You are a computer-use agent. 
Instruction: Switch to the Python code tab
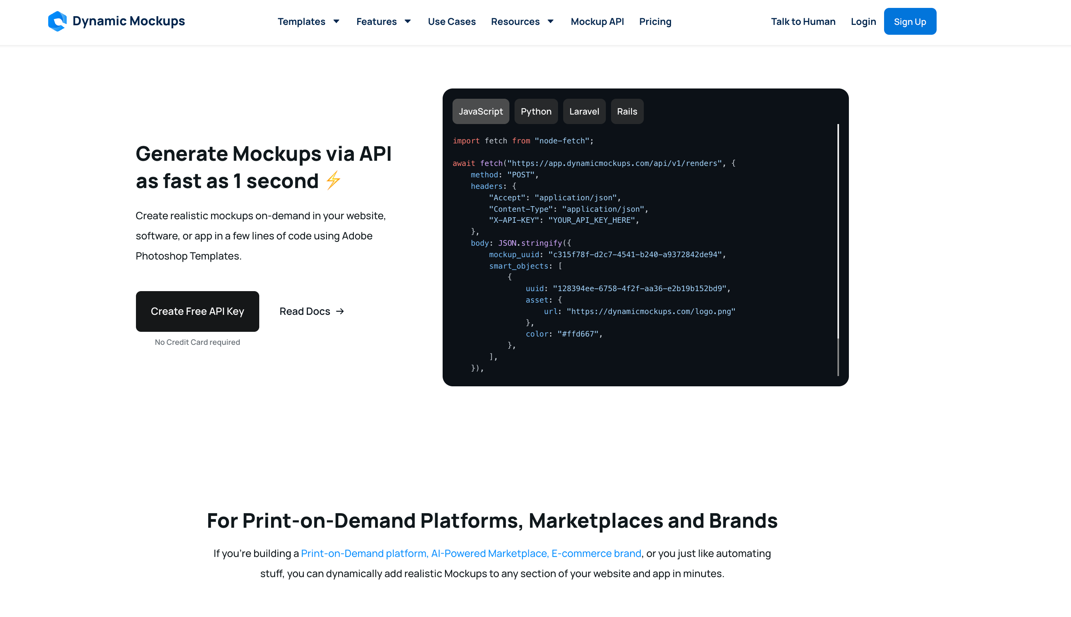click(536, 111)
